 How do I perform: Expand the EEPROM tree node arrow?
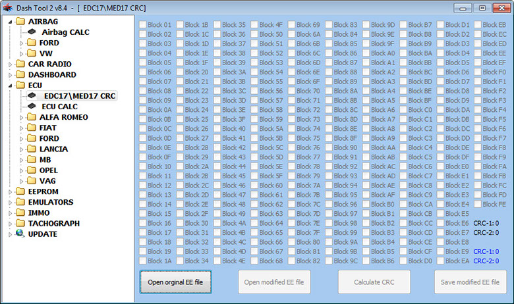pos(9,191)
